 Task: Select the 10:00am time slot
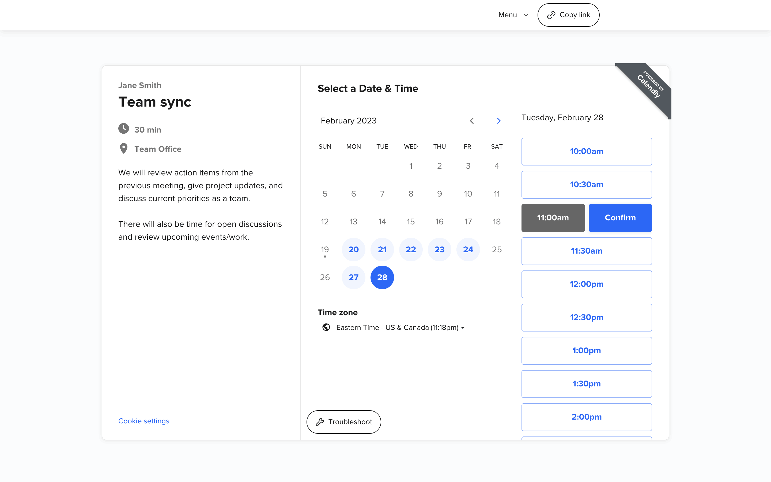point(586,151)
